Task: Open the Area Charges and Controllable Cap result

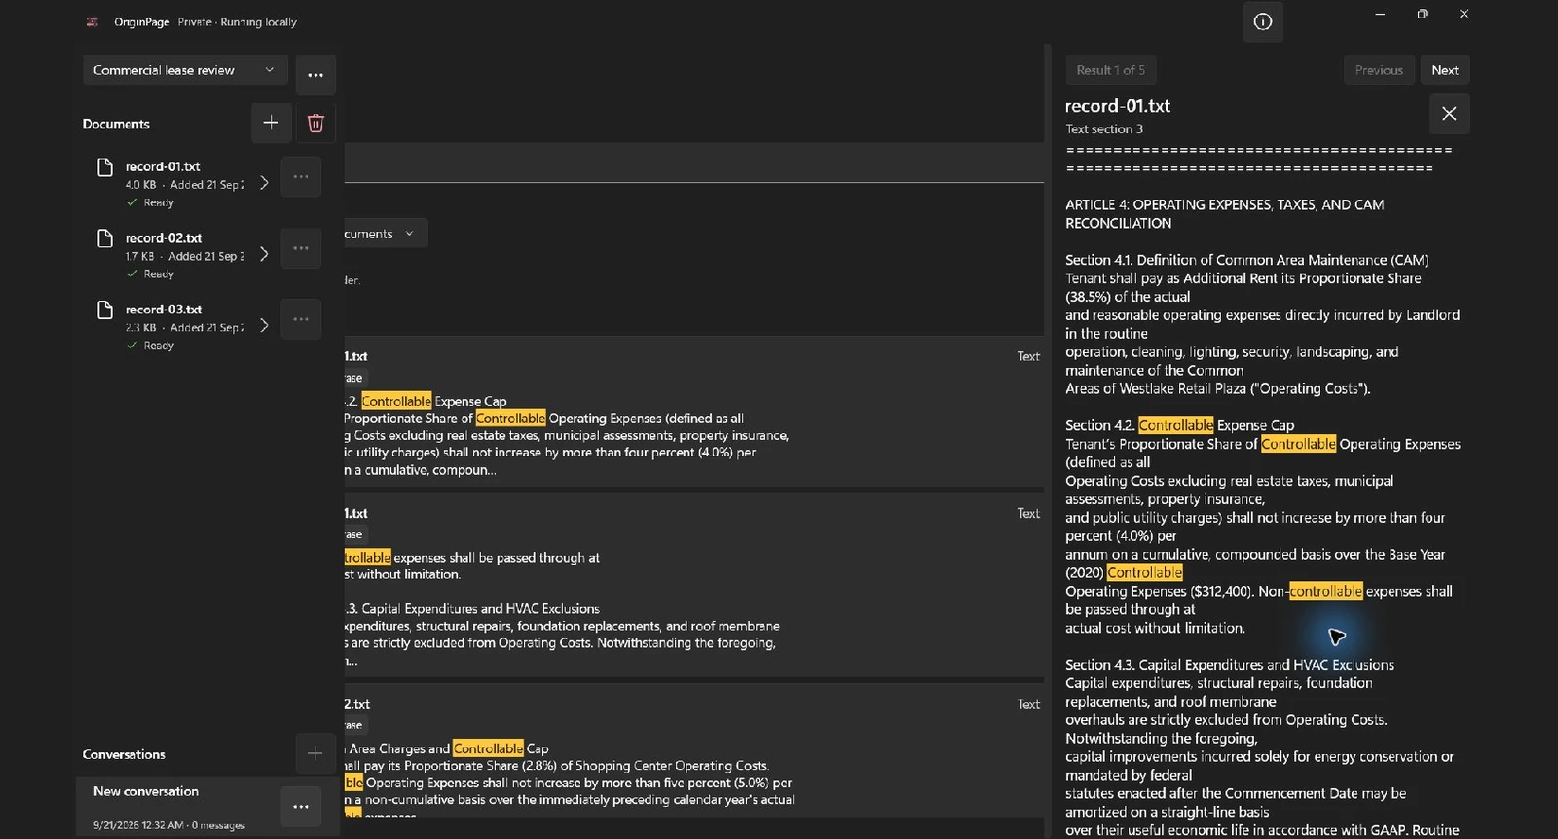Action: click(x=693, y=749)
